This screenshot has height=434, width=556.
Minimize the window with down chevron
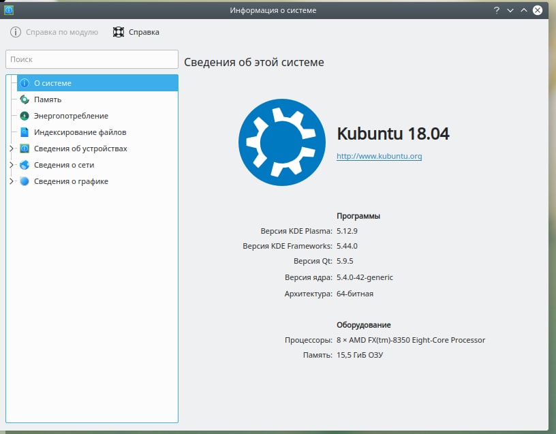[510, 10]
